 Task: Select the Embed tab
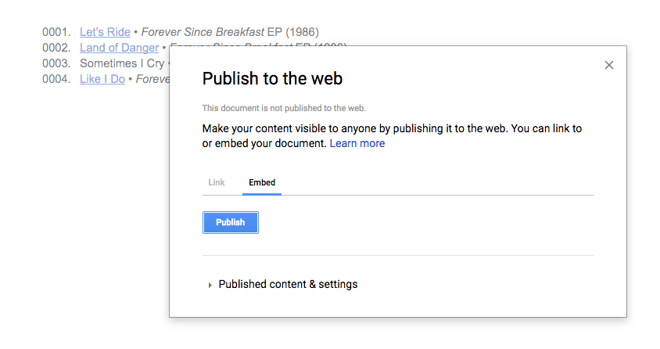coord(262,182)
